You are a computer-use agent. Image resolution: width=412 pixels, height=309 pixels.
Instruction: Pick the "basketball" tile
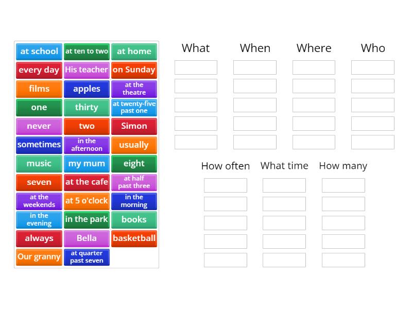134,238
